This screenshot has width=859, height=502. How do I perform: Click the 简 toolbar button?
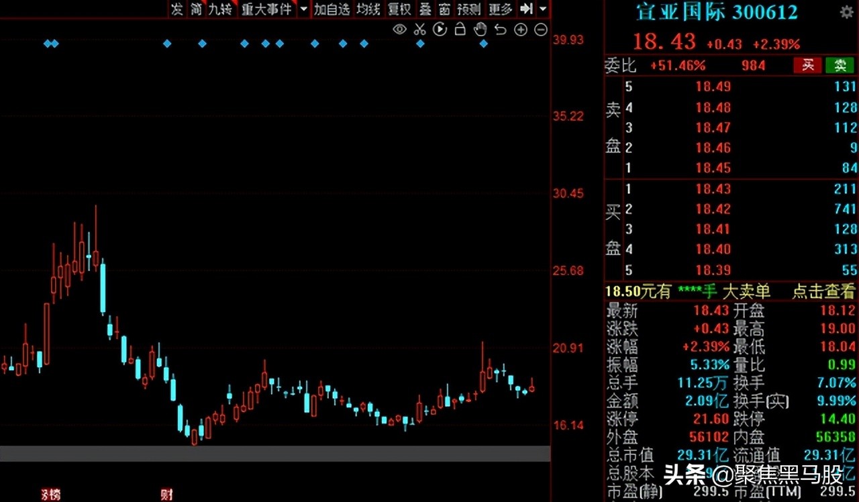[195, 9]
